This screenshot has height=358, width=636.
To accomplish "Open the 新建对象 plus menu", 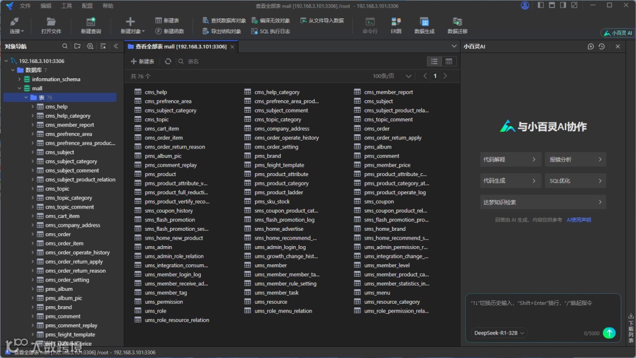I will [132, 25].
